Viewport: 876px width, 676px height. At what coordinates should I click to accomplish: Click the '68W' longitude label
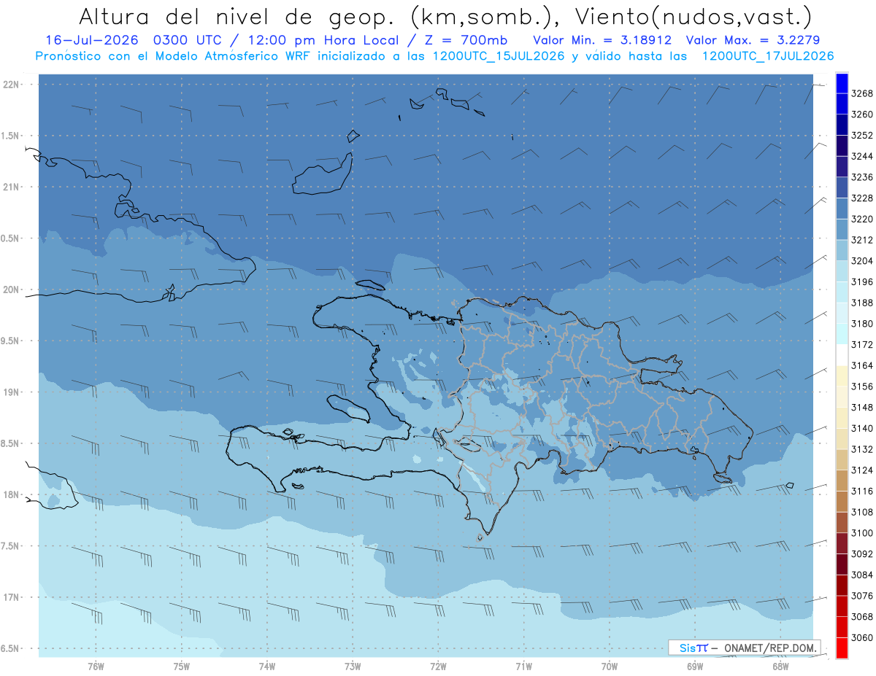pos(780,667)
